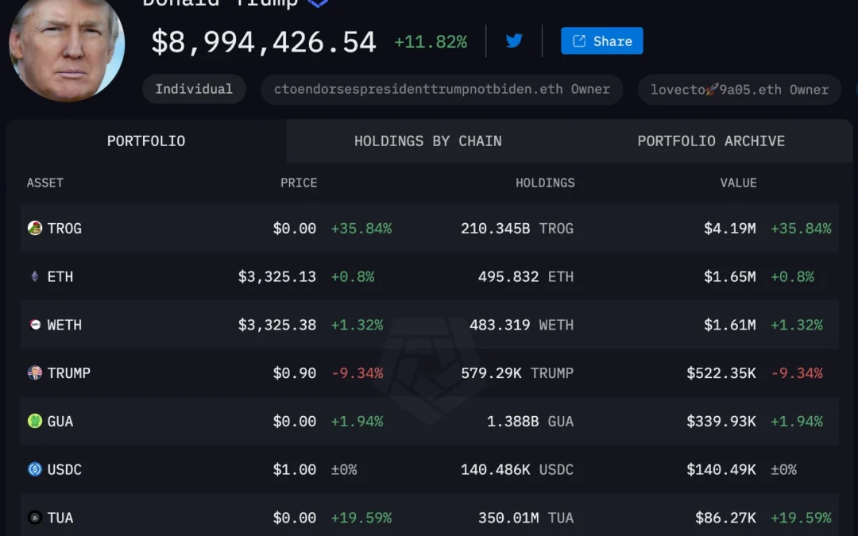Image resolution: width=858 pixels, height=536 pixels.
Task: Click the Twitter bird icon
Action: 514,40
